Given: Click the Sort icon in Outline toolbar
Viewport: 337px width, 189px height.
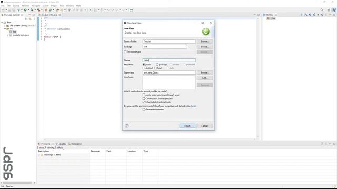Looking at the screenshot, I should [306, 15].
